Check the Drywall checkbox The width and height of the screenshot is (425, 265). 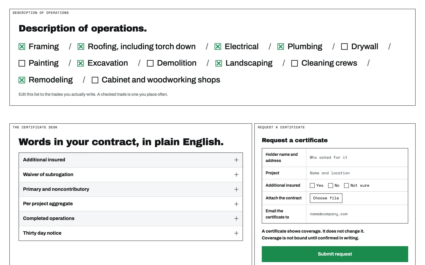(x=344, y=47)
